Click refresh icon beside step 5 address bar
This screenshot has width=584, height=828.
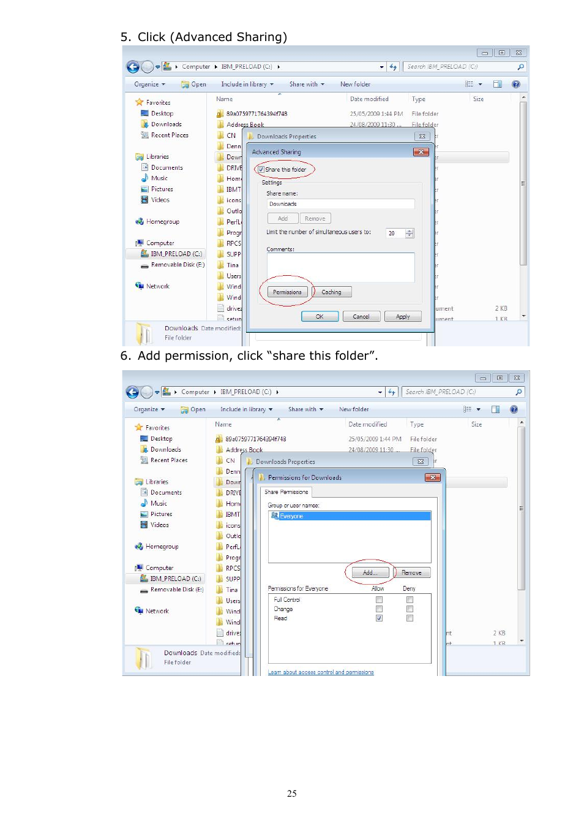coord(393,67)
